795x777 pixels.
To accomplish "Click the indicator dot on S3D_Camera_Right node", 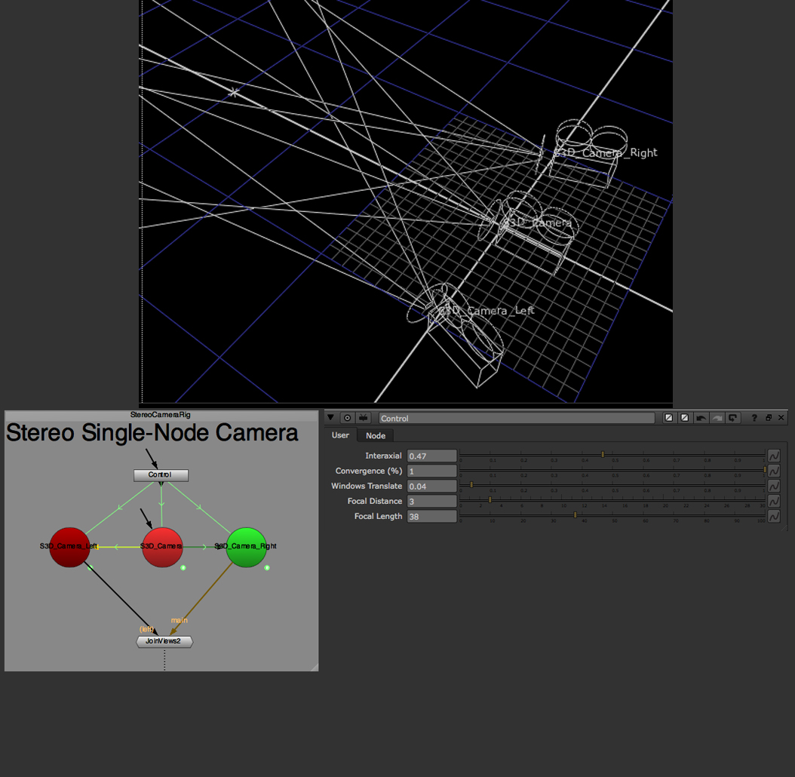I will pos(266,568).
